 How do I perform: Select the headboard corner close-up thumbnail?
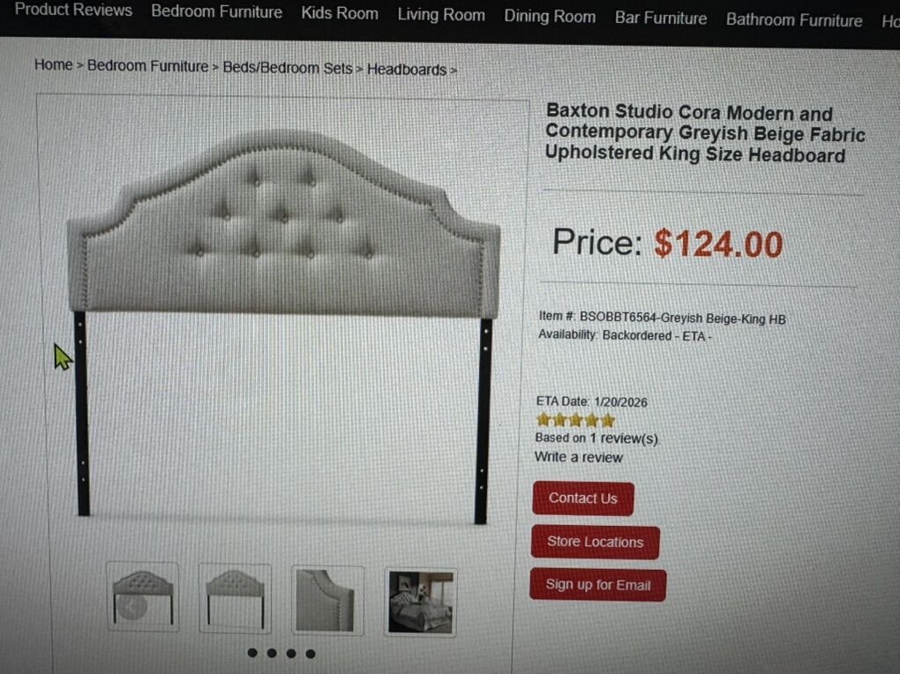[327, 601]
